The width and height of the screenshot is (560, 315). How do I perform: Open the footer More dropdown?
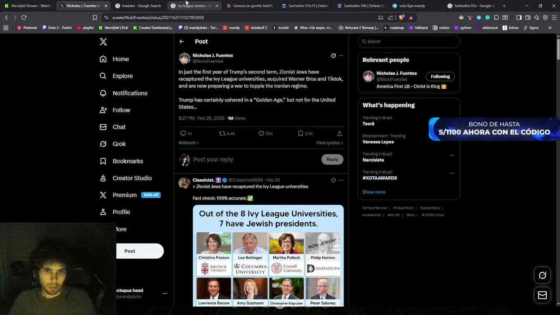(412, 215)
